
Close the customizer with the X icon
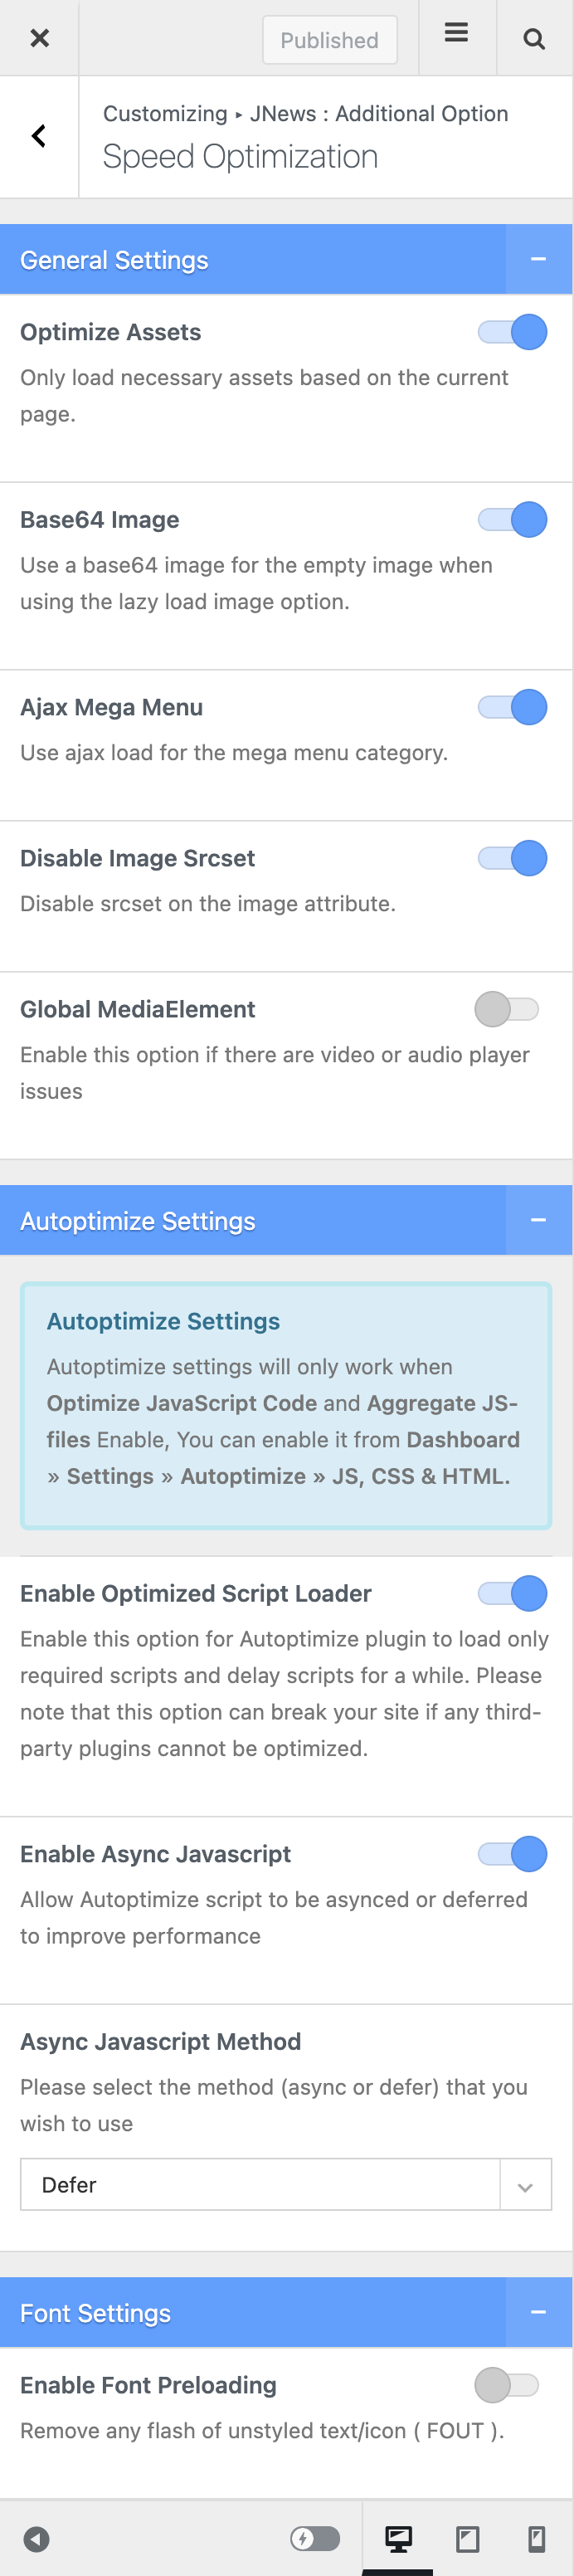click(x=39, y=38)
